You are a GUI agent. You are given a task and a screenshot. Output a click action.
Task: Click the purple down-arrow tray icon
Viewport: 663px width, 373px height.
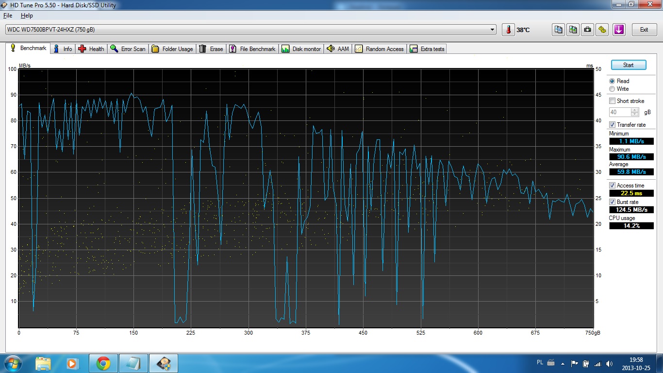pyautogui.click(x=619, y=30)
